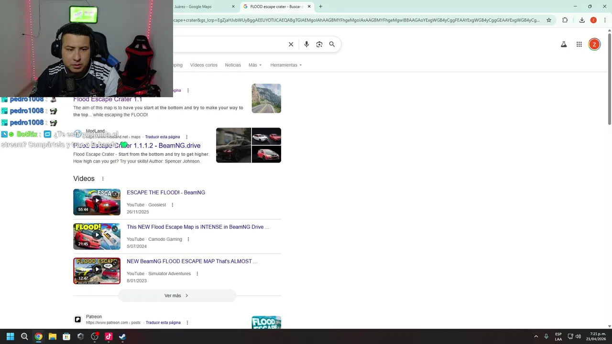Open Microsoft Store from the taskbar
The image size is (612, 344).
point(66,336)
